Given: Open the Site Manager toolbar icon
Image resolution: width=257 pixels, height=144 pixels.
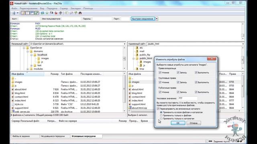Looking at the screenshot, I should click(x=14, y=13).
